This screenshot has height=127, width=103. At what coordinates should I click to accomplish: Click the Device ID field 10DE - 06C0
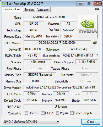[x=32, y=49]
